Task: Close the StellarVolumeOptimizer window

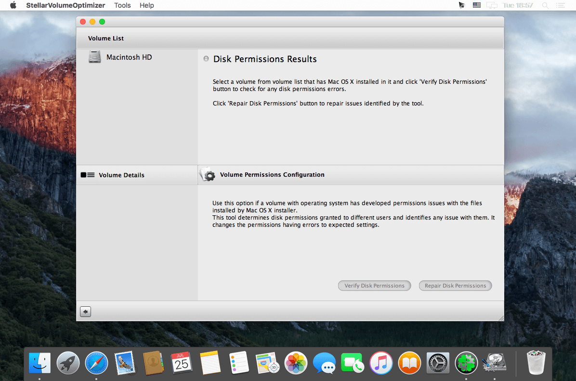Action: tap(83, 22)
